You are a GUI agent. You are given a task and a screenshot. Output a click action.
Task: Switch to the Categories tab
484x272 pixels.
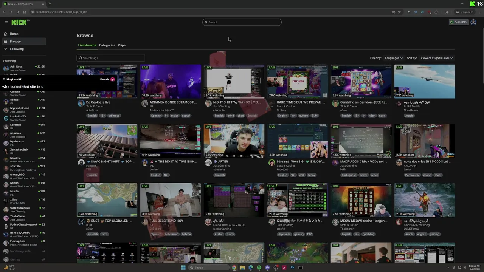pyautogui.click(x=107, y=45)
